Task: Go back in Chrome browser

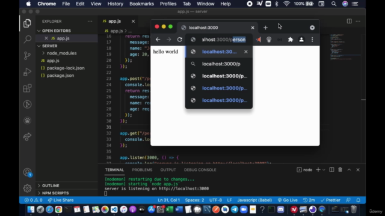Action: pyautogui.click(x=158, y=40)
